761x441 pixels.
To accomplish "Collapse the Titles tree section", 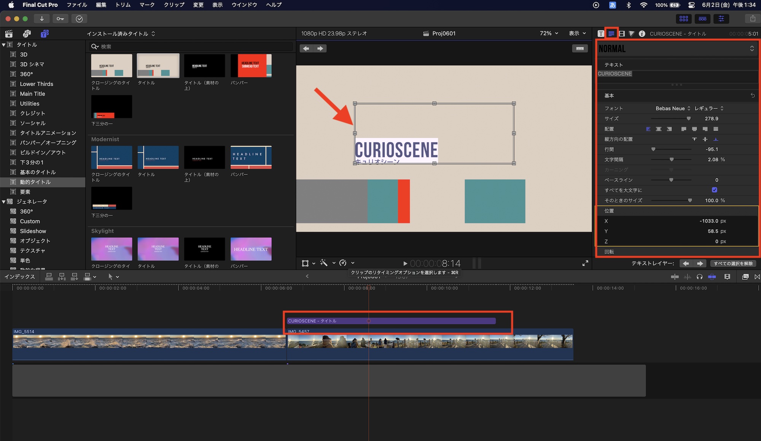I will pyautogui.click(x=4, y=45).
